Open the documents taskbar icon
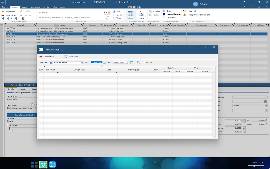Viewport: 270px width, 169px height. point(52,165)
